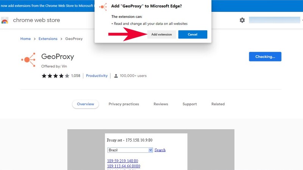
Task: Click the GeoProxy screenshot preview
Action: tap(151, 150)
